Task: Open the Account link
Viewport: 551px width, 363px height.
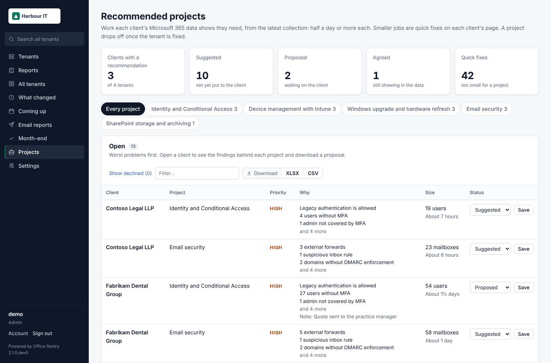Action: pos(18,333)
